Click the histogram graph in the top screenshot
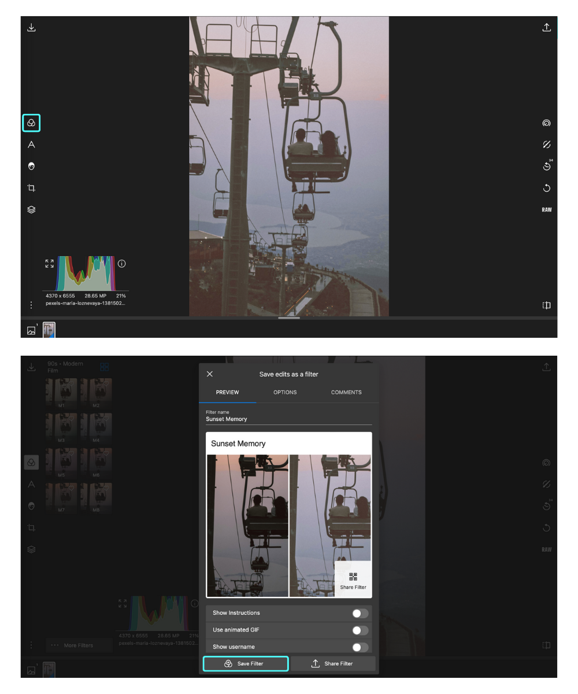The height and width of the screenshot is (694, 578). click(x=85, y=273)
